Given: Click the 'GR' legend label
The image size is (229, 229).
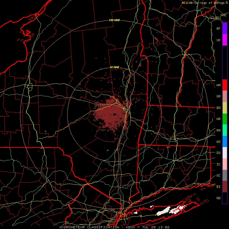Looking at the screenshot, I should [x=219, y=96].
